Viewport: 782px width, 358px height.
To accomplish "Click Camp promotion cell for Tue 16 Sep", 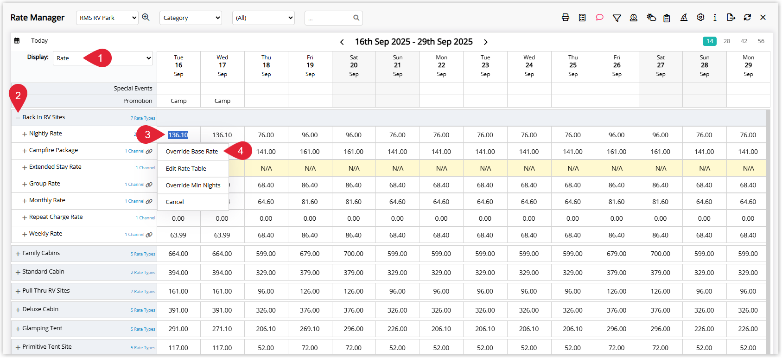I will point(178,101).
